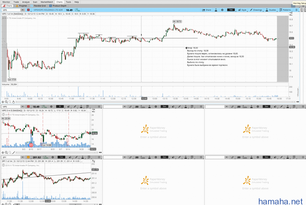Expand the SPY symbol dropdown arrow
The height and width of the screenshot is (205, 306).
[x=23, y=157]
